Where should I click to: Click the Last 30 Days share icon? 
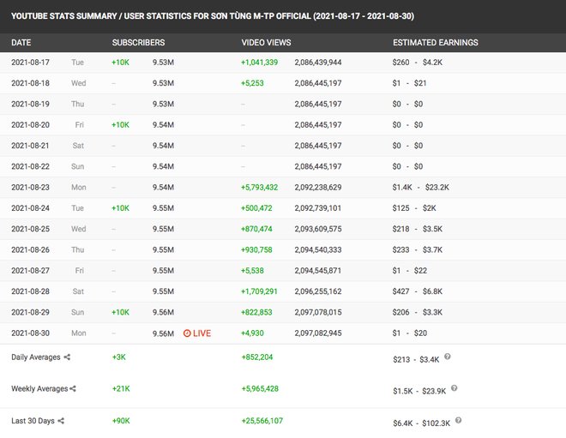click(x=61, y=421)
